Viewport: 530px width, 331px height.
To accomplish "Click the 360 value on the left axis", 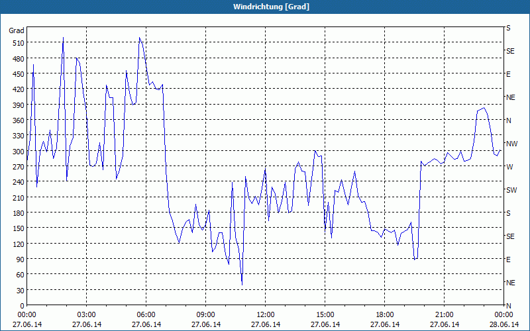I will [19, 120].
